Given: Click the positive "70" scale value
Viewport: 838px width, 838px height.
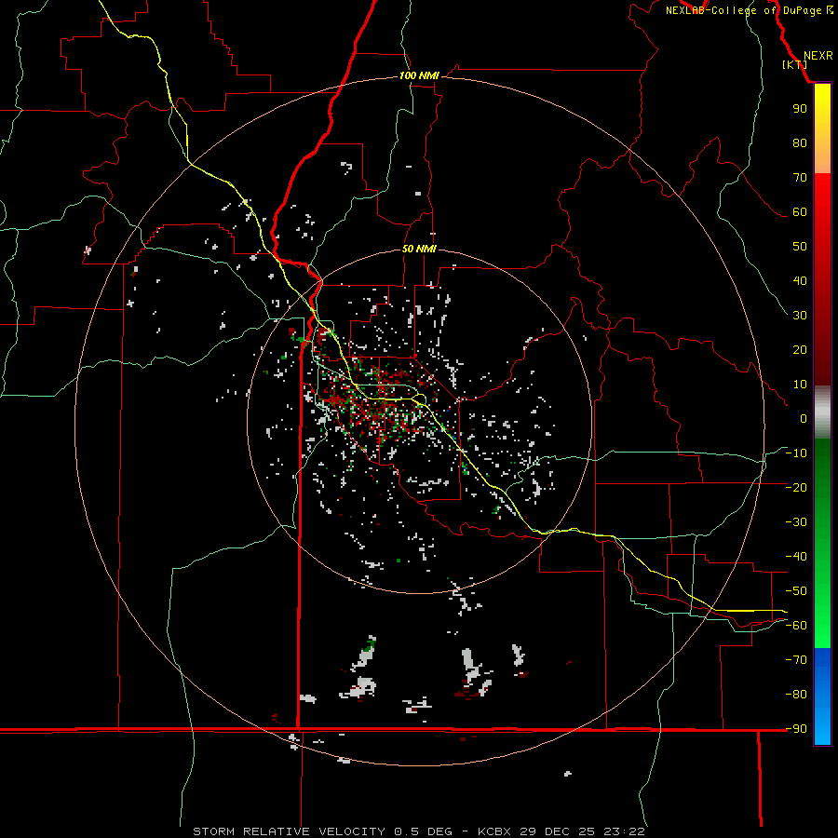Looking at the screenshot, I should [x=800, y=178].
